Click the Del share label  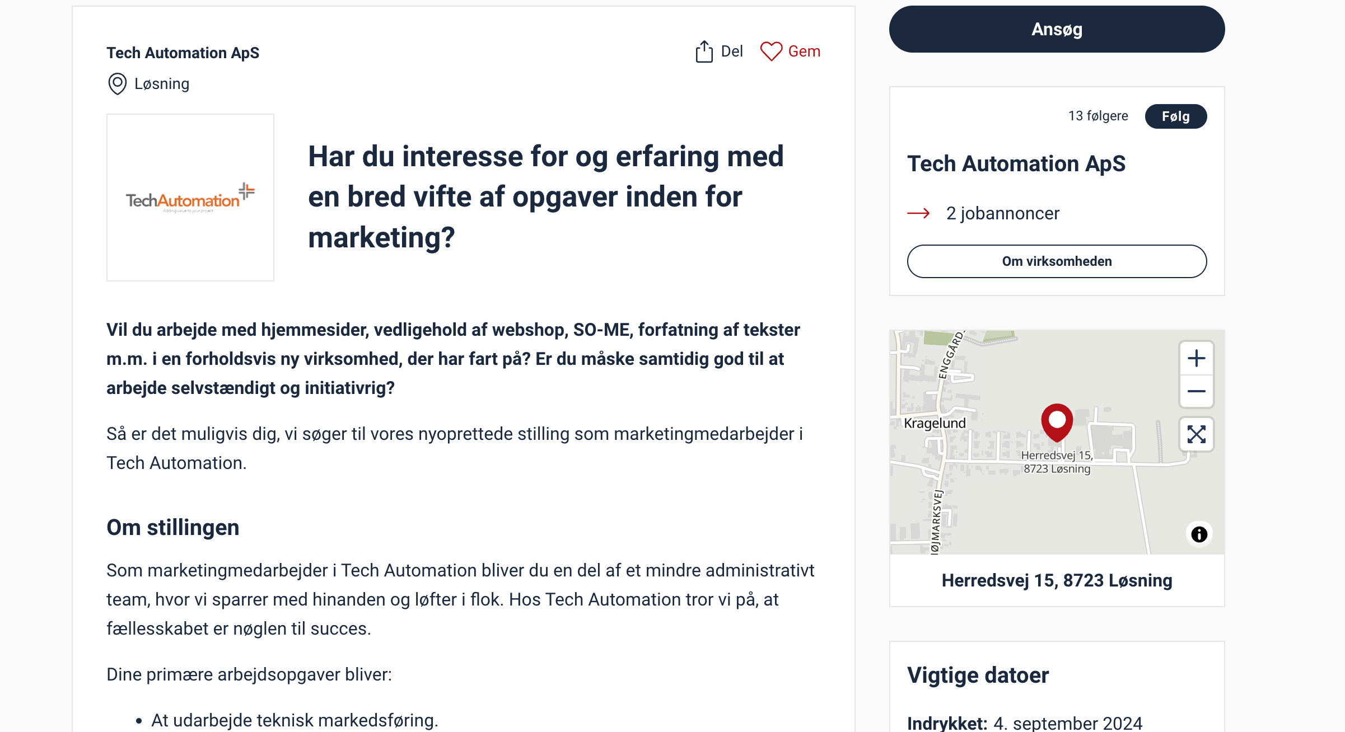732,51
